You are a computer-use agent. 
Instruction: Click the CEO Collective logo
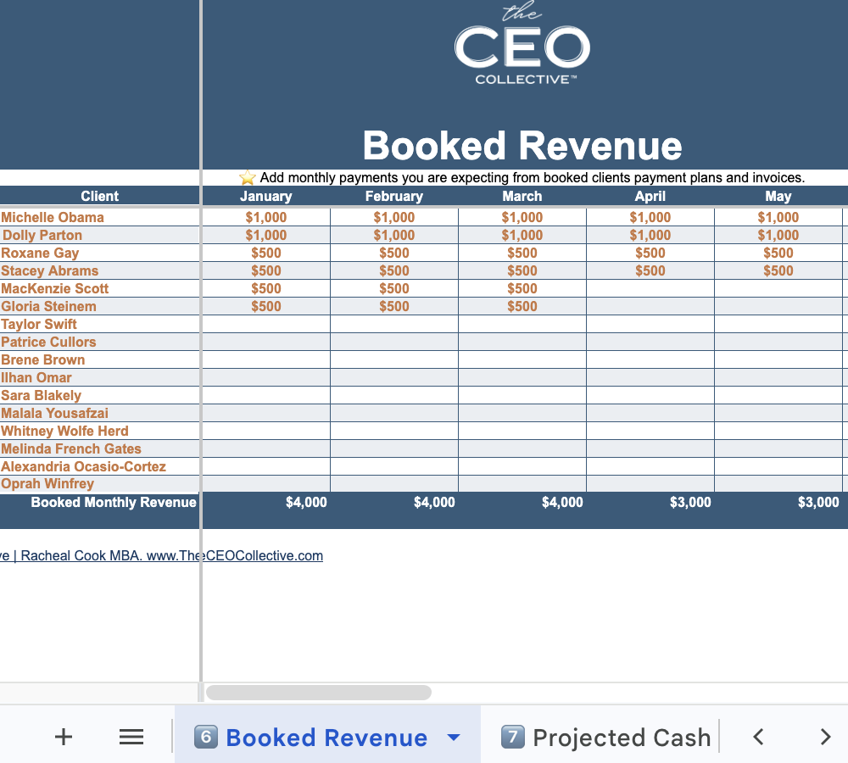click(522, 45)
